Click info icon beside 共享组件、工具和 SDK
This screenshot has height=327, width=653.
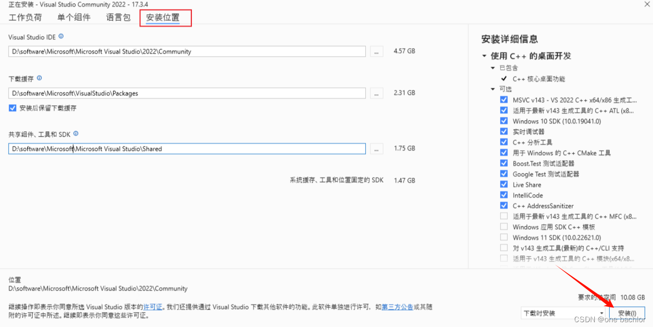click(76, 134)
